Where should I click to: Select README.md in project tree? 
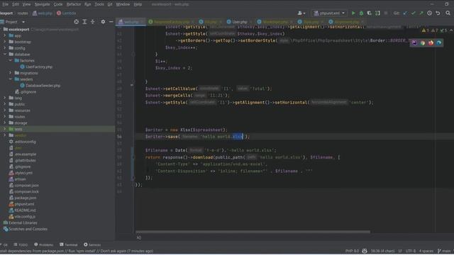22,210
